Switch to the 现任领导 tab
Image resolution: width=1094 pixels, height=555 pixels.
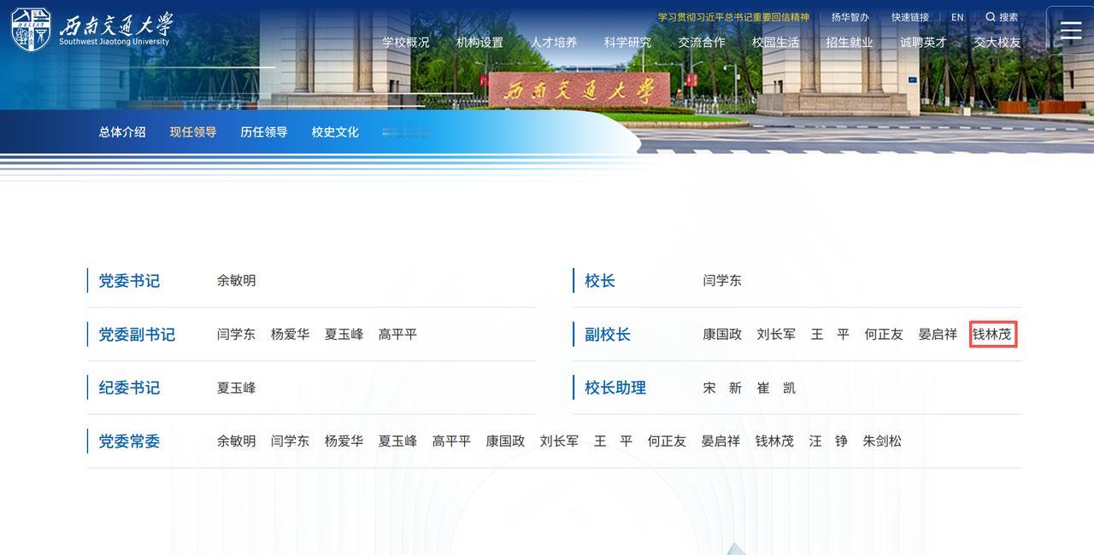193,132
